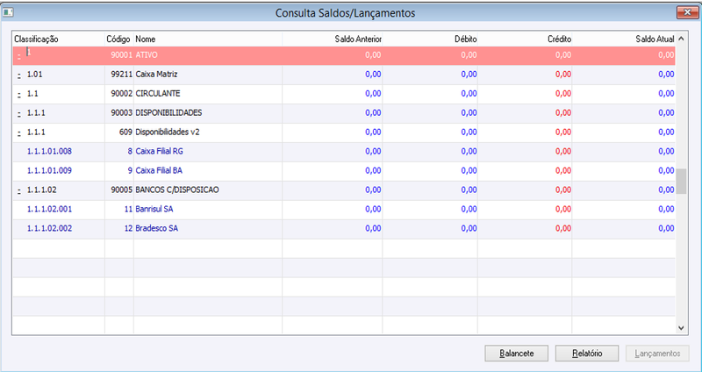Click classification 1.1.1.02
Image resolution: width=702 pixels, height=372 pixels.
41,190
